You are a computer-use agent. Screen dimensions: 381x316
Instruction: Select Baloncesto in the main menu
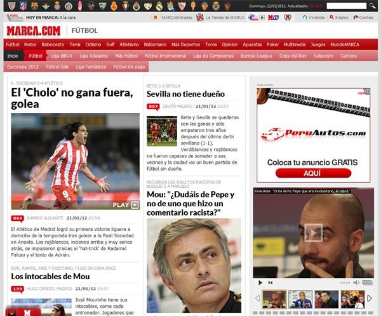pyautogui.click(x=53, y=45)
